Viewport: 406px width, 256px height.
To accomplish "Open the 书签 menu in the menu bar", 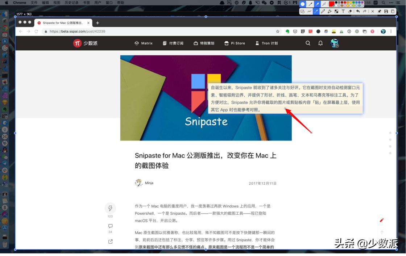I will [x=86, y=3].
